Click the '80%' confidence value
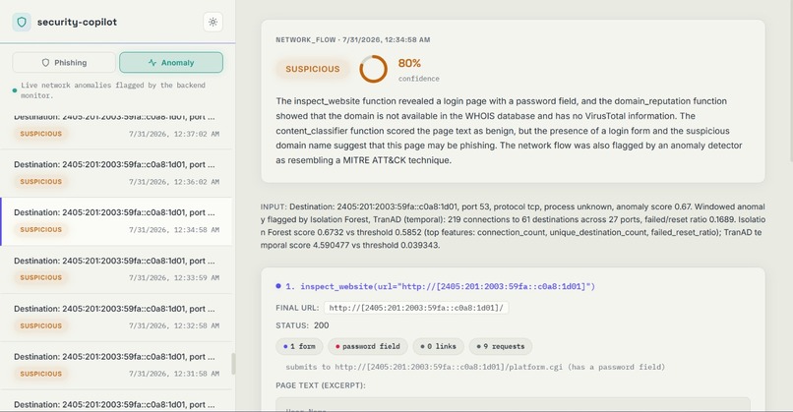 click(409, 63)
